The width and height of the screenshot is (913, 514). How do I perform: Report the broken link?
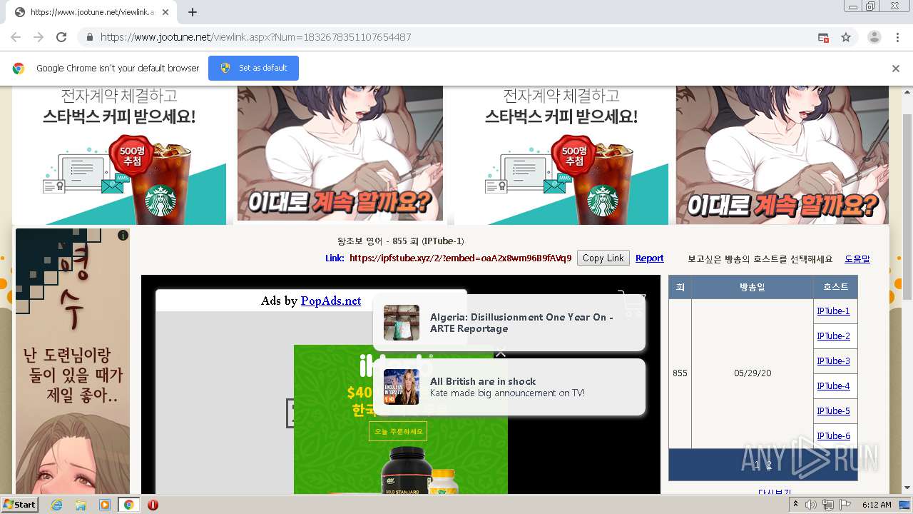[x=649, y=258]
